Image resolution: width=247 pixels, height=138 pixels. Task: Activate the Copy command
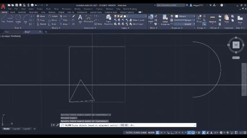pos(41,20)
